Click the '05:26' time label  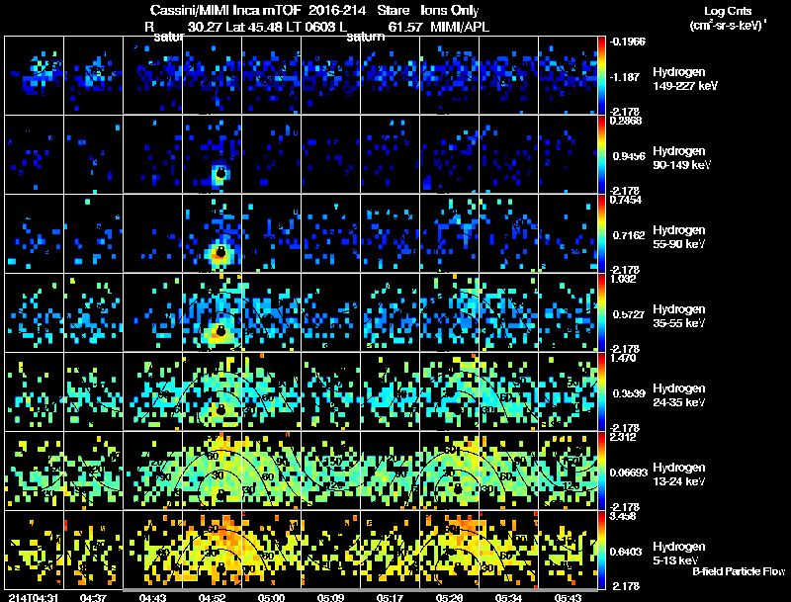coord(450,597)
